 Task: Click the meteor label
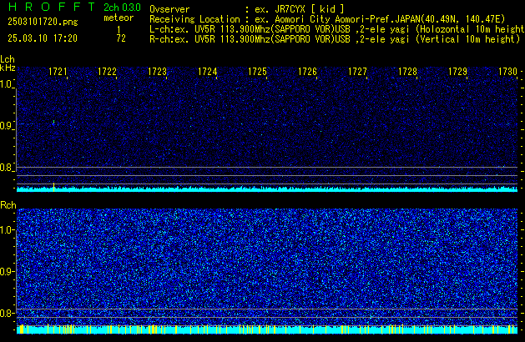(x=119, y=18)
